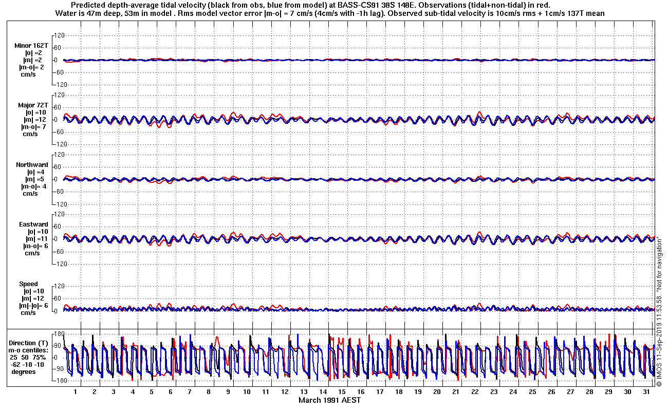
Task: Click day '9' on the date axis
Action: click(x=227, y=392)
